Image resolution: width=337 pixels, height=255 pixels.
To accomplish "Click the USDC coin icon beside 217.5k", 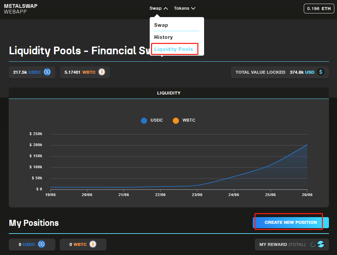I will point(47,72).
